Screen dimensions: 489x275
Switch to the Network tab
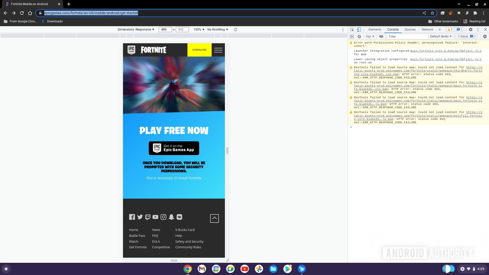point(427,30)
